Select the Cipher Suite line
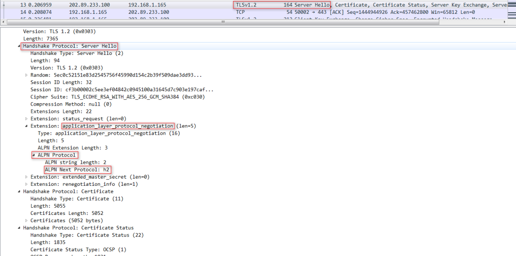The image size is (516, 256). pos(118,97)
